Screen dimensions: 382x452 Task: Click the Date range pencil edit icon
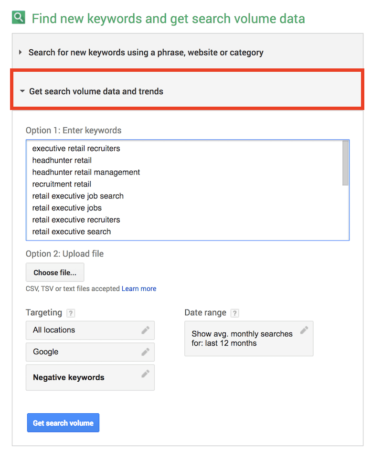tap(304, 330)
